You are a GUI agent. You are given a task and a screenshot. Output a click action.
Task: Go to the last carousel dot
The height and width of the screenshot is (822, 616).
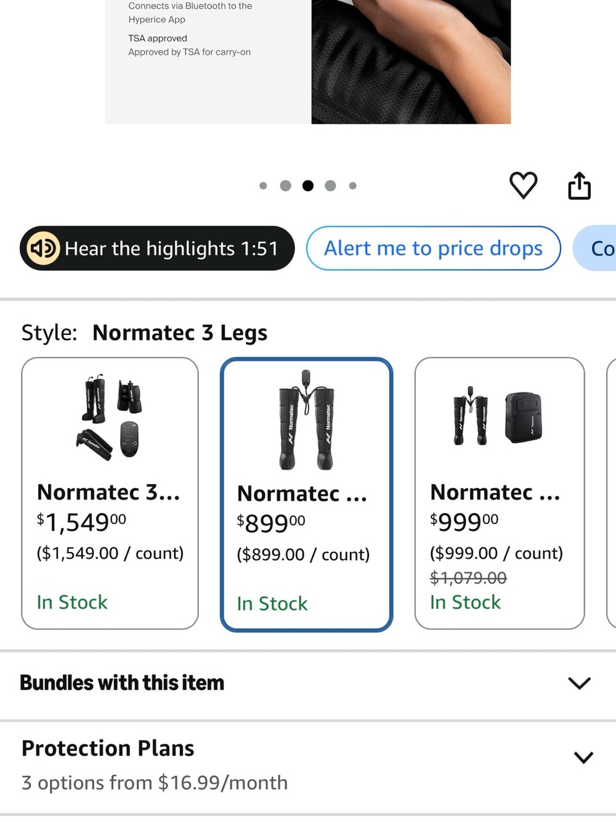tap(352, 186)
